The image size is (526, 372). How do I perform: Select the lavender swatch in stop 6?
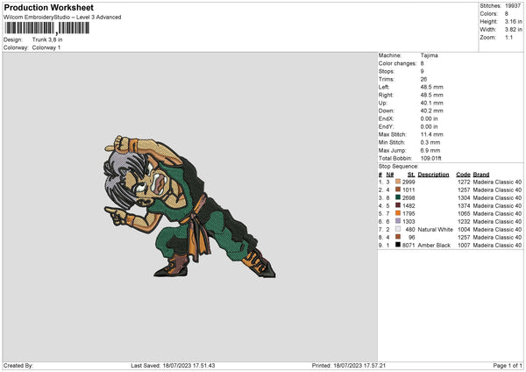[x=399, y=221]
